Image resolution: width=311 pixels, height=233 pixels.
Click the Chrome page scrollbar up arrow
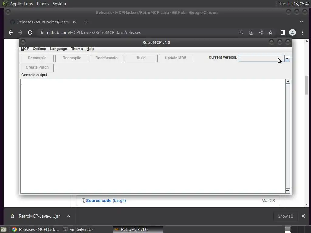(x=307, y=41)
